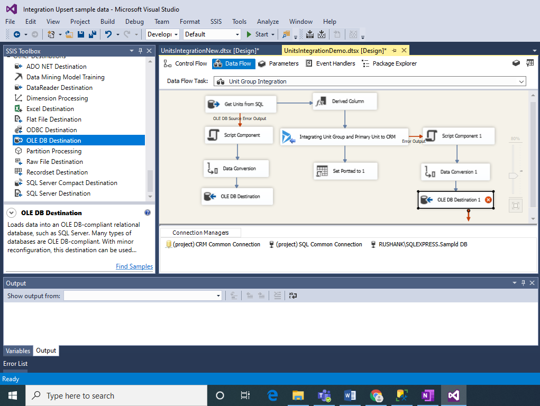The image size is (540, 406).
Task: Click the New Project toolbar icon
Action: (51, 34)
